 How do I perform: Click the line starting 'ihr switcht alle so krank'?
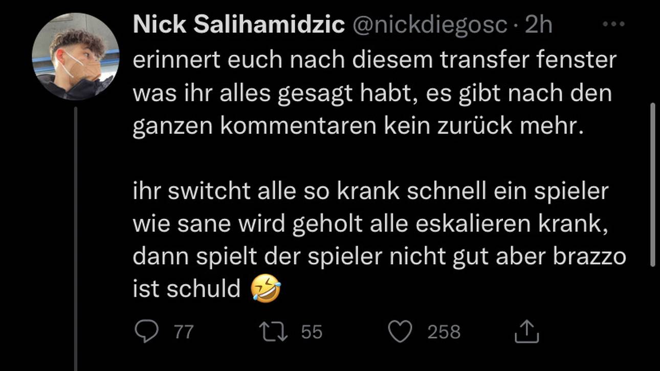pos(371,192)
